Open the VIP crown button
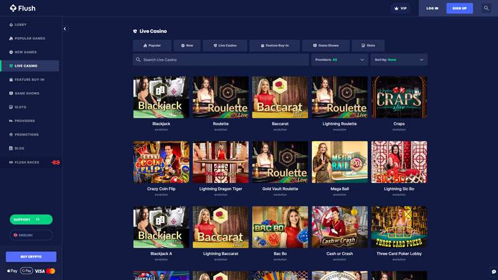 (400, 8)
